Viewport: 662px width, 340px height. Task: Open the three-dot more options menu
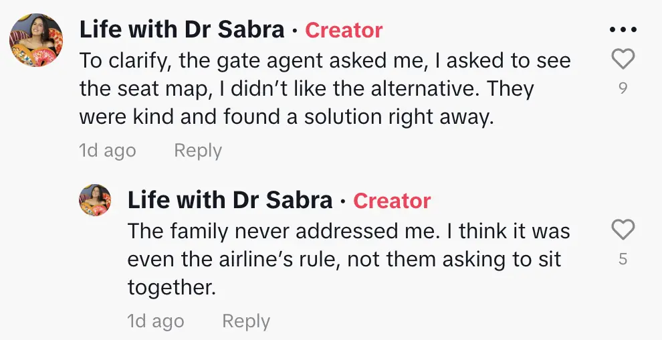[623, 30]
